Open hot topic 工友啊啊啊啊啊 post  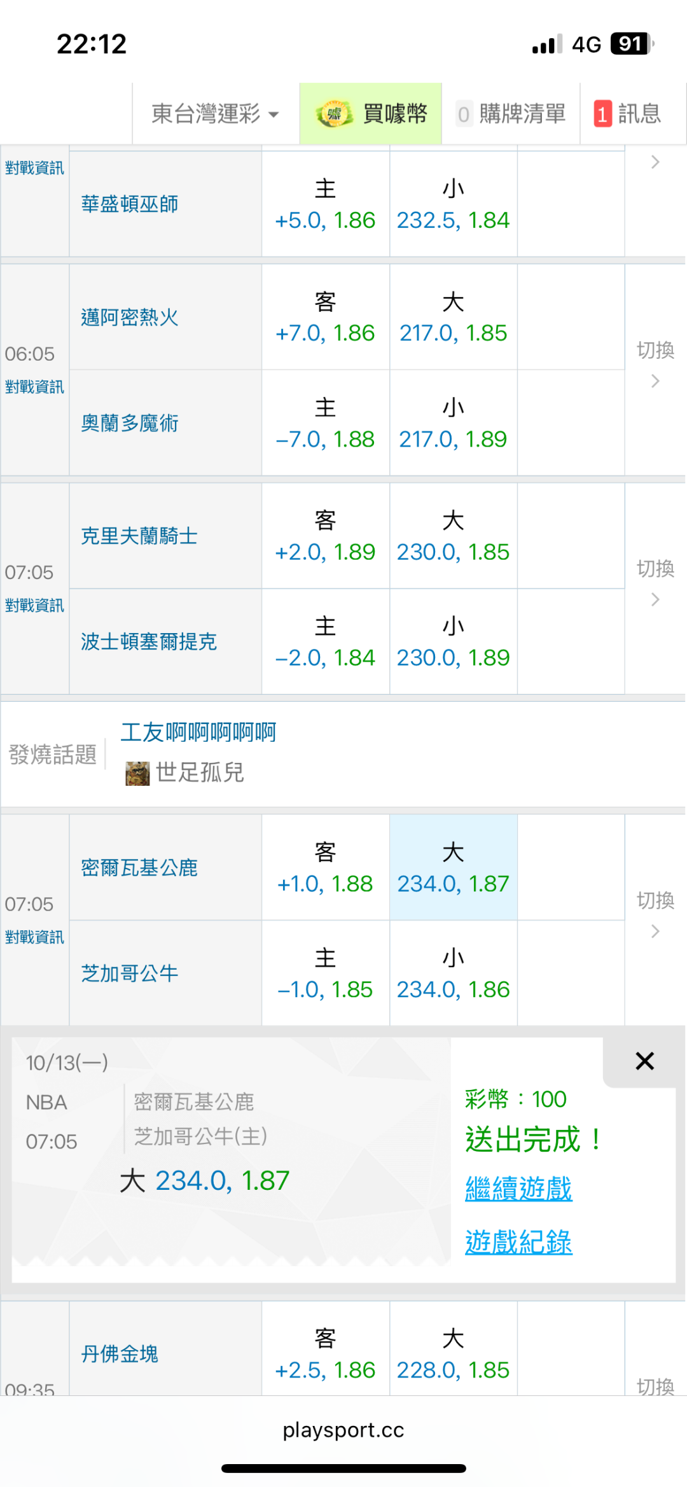pyautogui.click(x=198, y=732)
